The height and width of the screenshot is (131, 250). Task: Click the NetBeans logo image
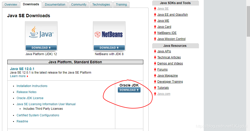coord(109,34)
